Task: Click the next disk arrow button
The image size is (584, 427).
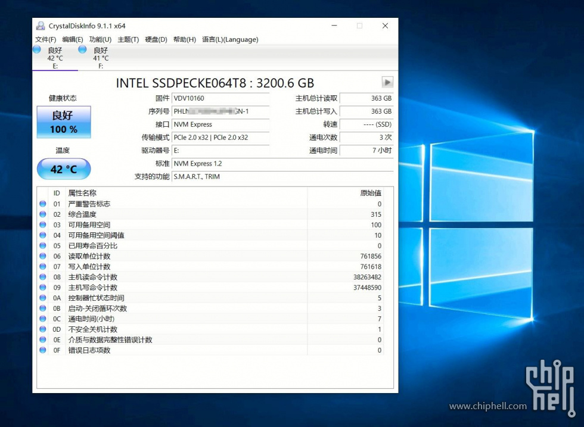Action: (387, 82)
